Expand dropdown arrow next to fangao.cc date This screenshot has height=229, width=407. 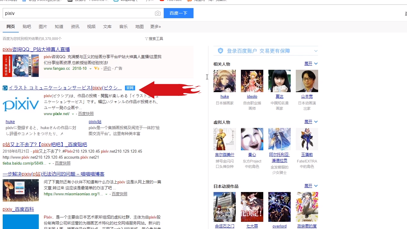click(91, 69)
